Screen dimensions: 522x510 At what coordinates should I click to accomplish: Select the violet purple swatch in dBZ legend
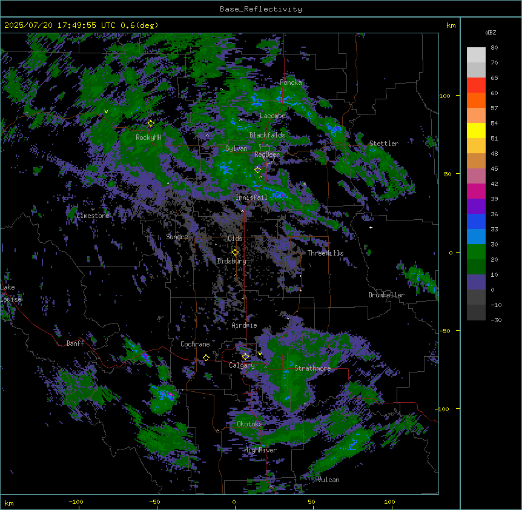476,206
